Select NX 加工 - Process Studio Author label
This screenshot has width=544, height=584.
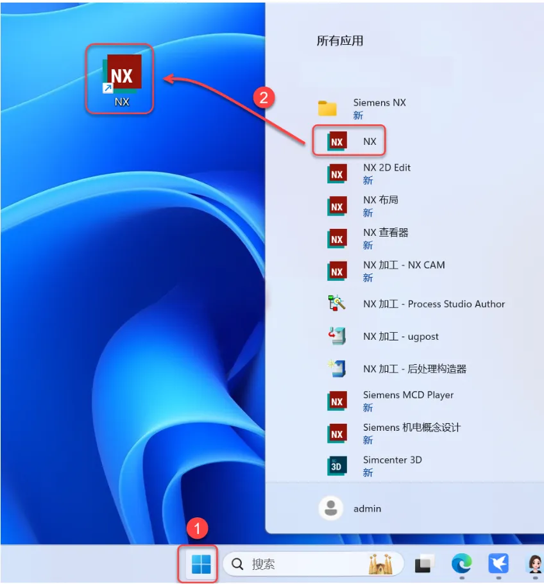click(434, 304)
